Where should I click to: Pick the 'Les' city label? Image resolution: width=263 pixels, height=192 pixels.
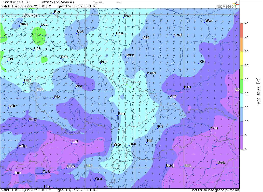click(120, 33)
